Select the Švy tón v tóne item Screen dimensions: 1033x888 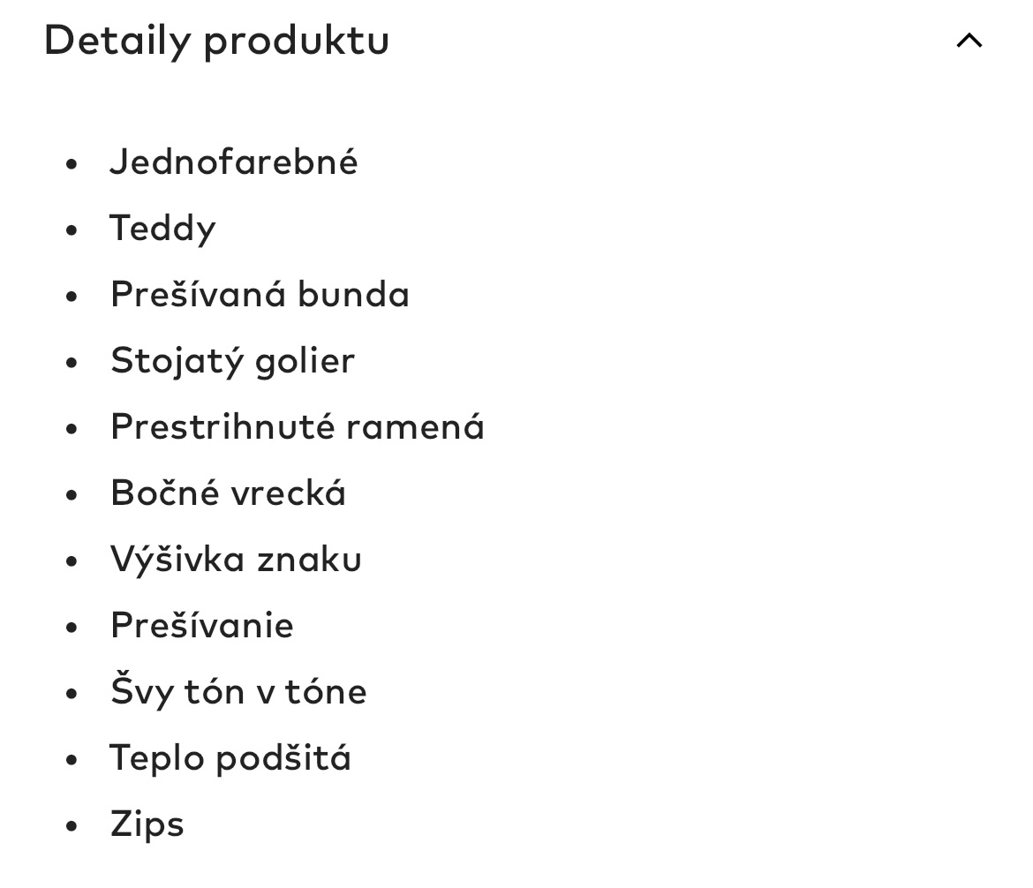[x=238, y=692]
